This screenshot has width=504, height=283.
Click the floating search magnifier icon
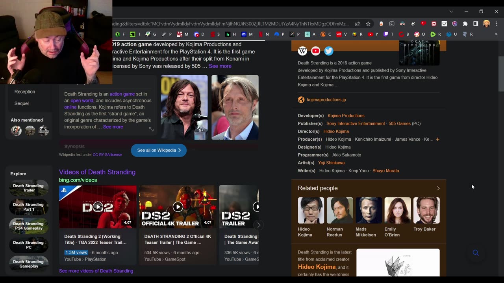(476, 253)
